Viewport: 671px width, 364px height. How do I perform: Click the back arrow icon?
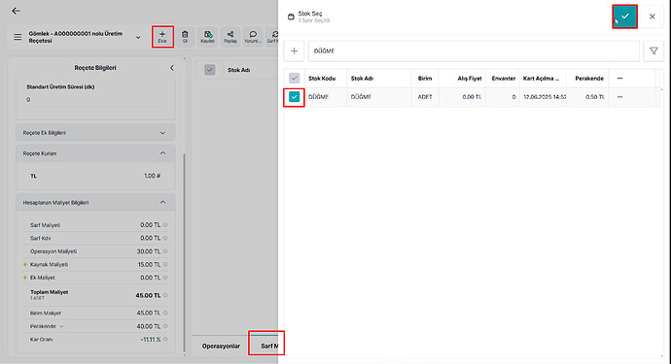click(16, 11)
